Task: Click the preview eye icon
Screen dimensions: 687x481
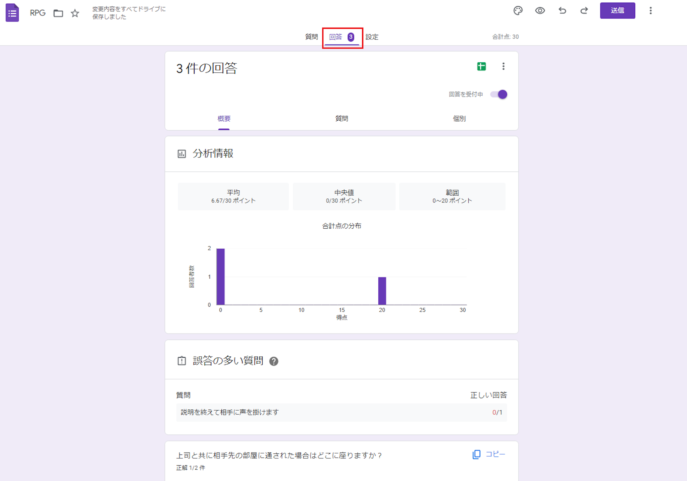Action: 540,11
